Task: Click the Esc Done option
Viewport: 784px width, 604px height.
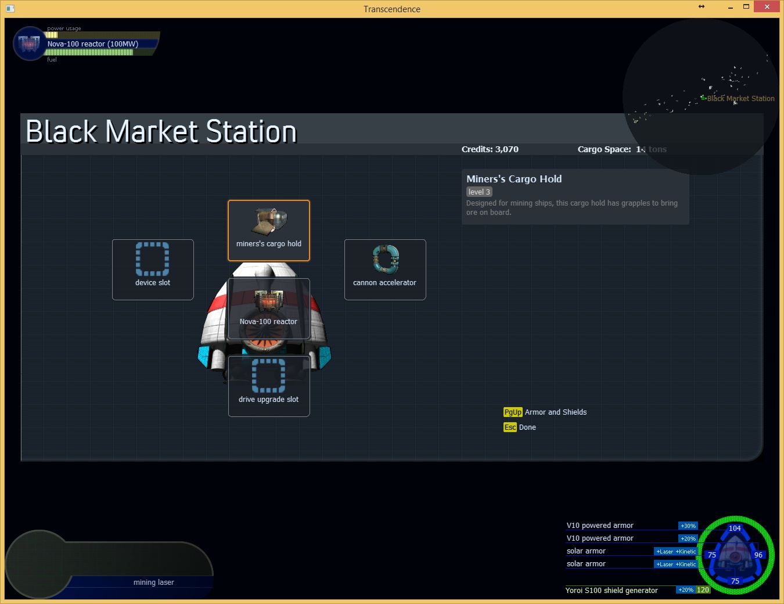Action: click(520, 427)
